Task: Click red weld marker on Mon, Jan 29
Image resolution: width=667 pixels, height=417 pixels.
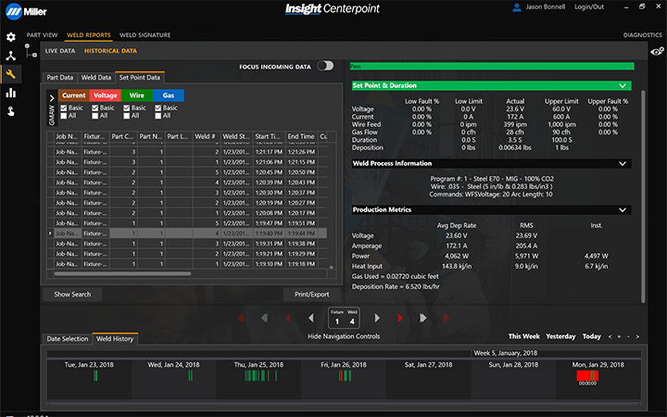Action: coord(587,375)
